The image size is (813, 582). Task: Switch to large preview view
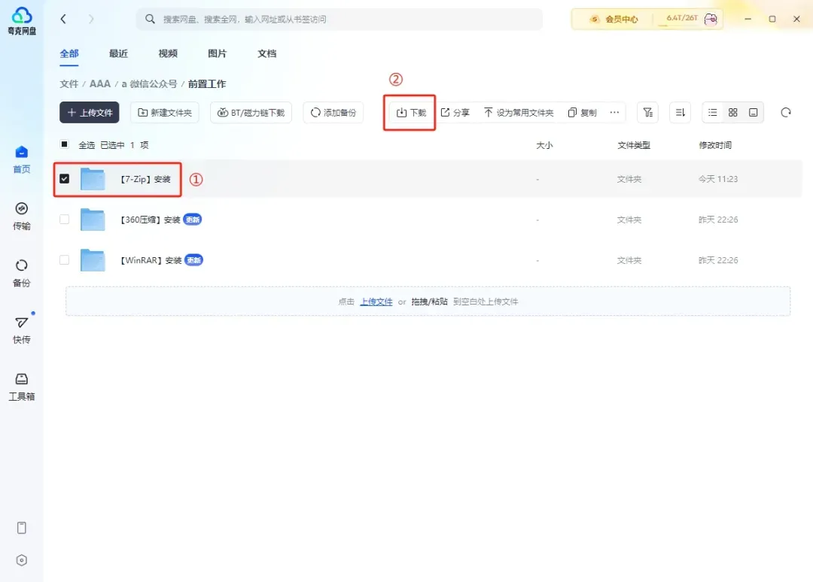754,112
